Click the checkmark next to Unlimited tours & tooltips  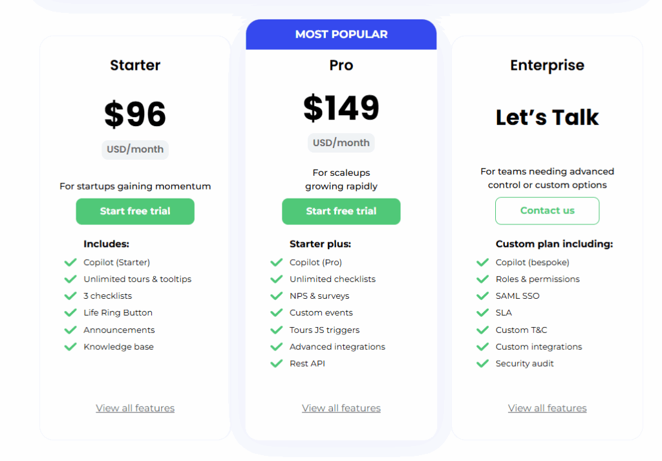coord(70,279)
